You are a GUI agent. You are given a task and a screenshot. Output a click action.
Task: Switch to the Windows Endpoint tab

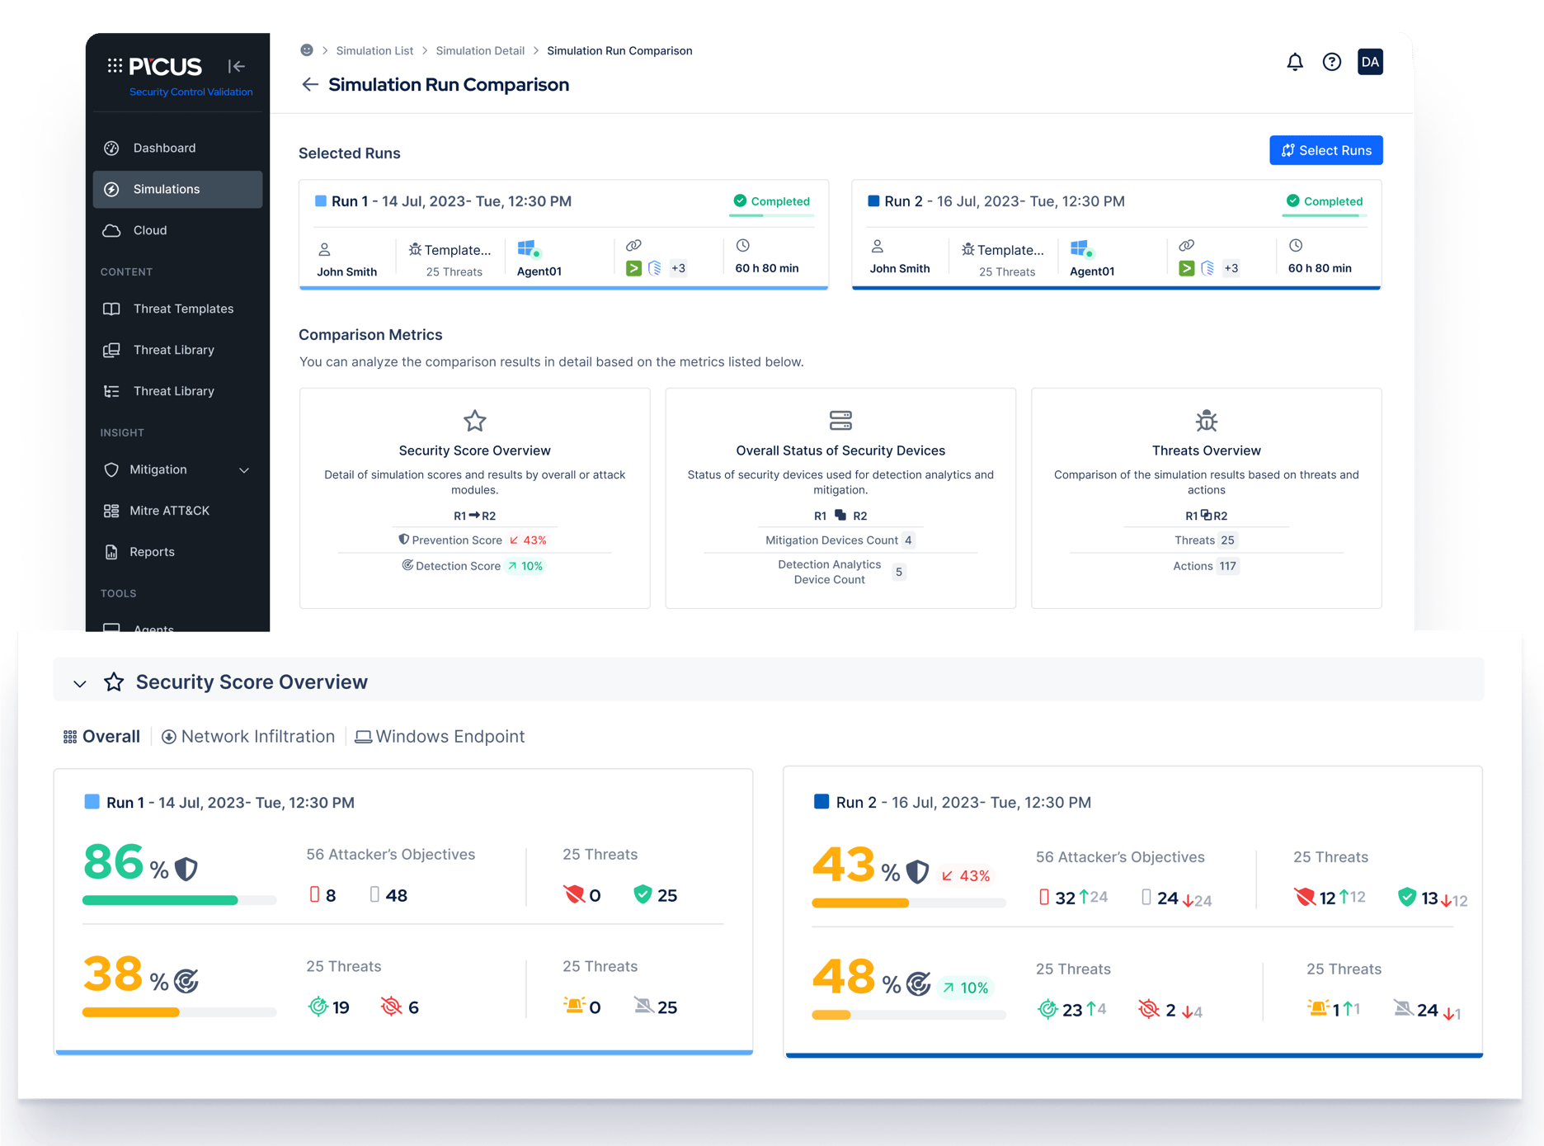[x=440, y=736]
